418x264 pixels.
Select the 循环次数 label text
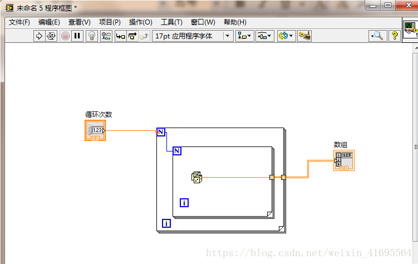99,115
